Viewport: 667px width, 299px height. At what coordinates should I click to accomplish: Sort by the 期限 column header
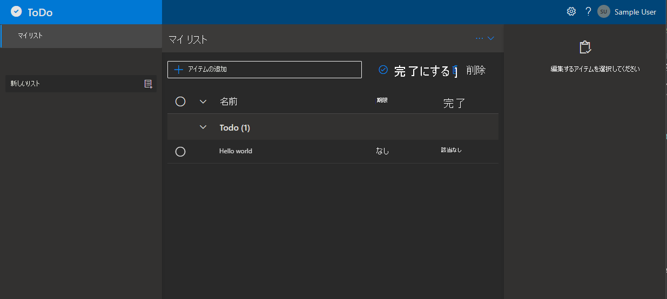pos(382,100)
